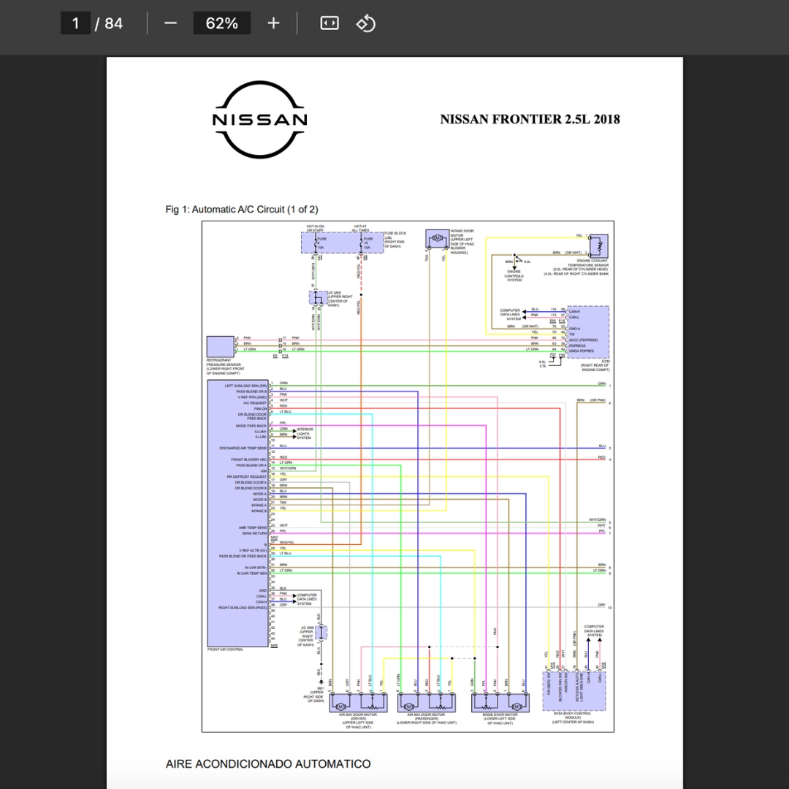Click the zoom in plus button

tap(273, 23)
